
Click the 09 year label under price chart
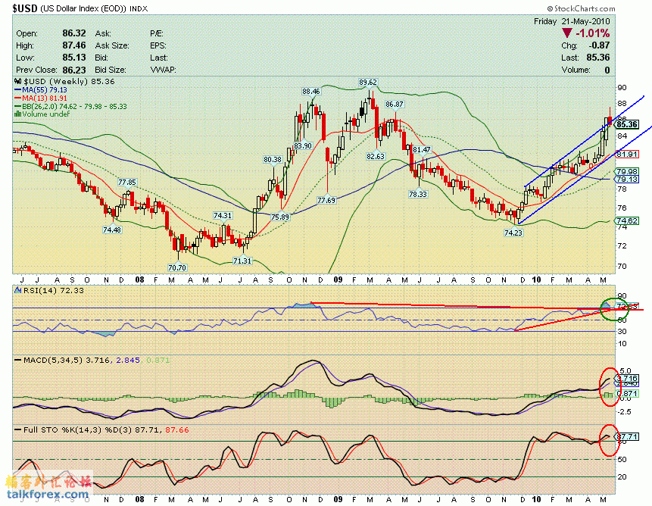click(338, 280)
